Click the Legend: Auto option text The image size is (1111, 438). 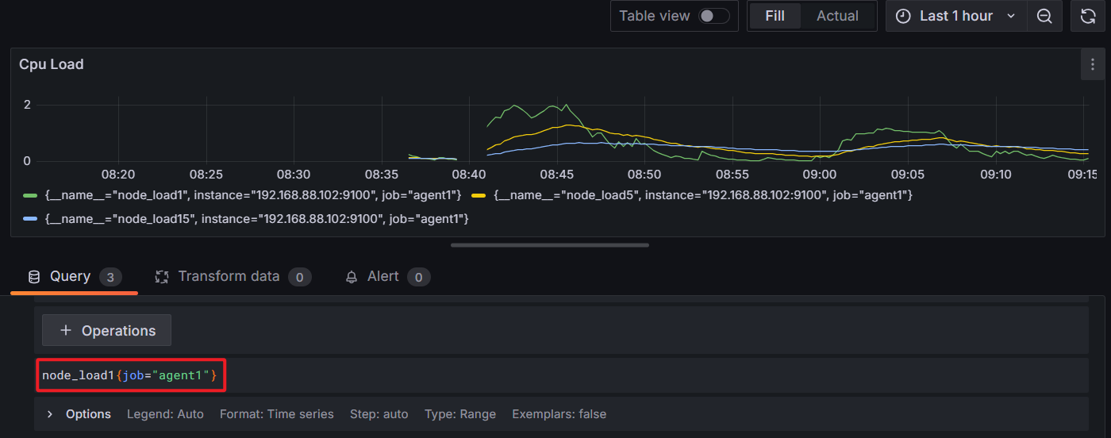165,414
